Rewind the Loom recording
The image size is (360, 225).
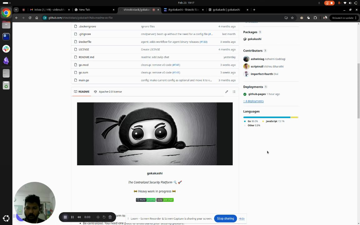[x=79, y=217]
